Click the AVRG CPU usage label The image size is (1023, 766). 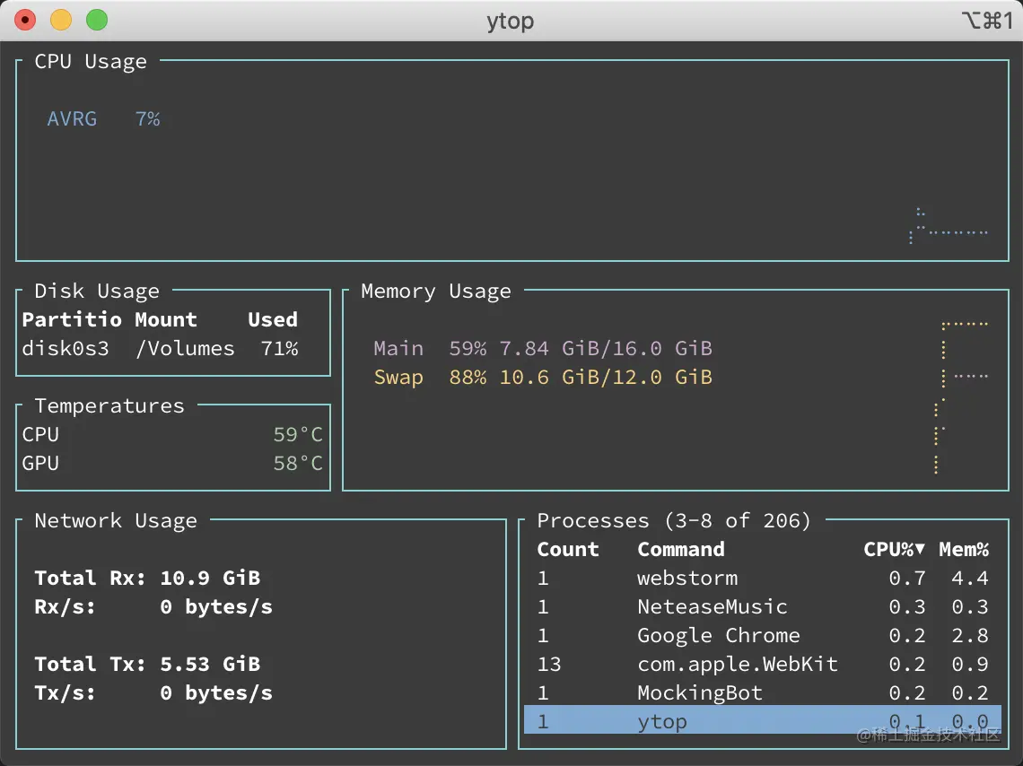tap(72, 118)
